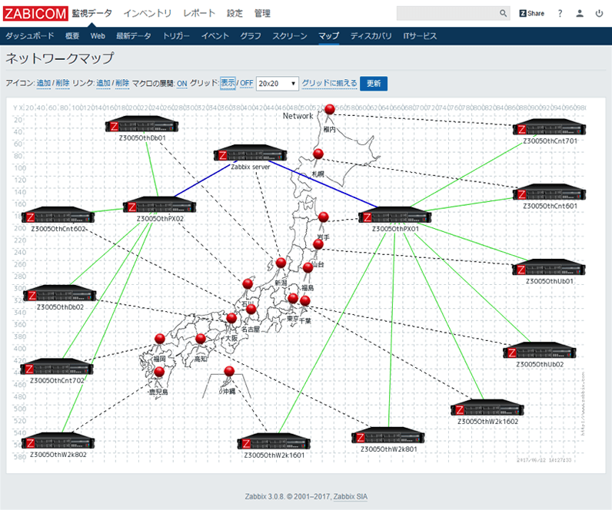Select the Z3005OthUb02 server icon

coord(540,351)
